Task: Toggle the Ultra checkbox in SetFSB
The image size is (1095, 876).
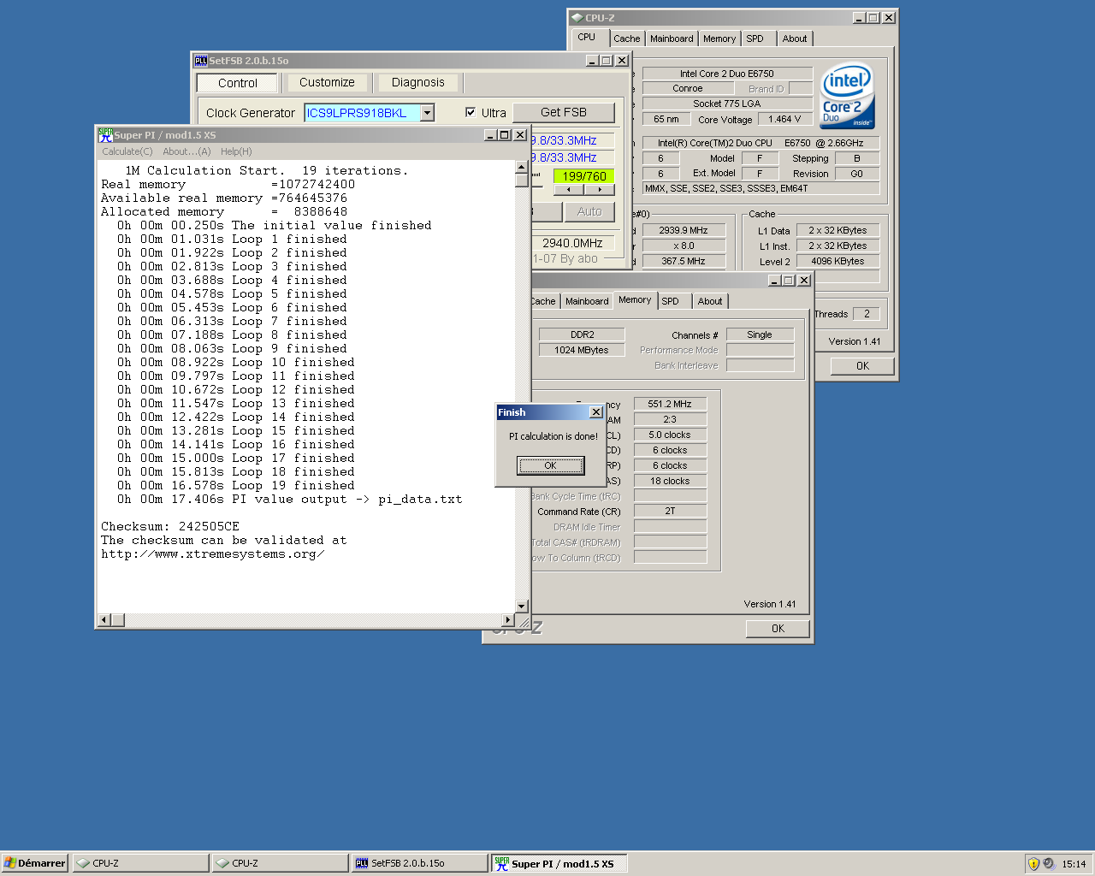Action: coord(470,112)
